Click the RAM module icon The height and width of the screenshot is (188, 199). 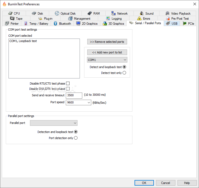90,13
